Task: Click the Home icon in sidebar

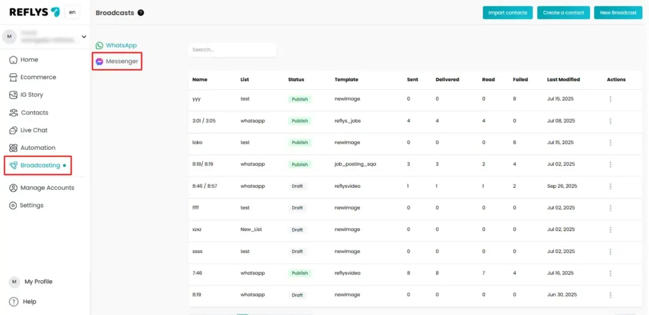Action: [x=13, y=59]
